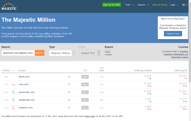Open alexa.com domain link

[x=24, y=77]
